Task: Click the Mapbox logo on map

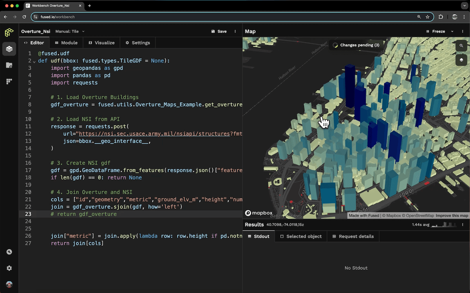Action: 258,213
